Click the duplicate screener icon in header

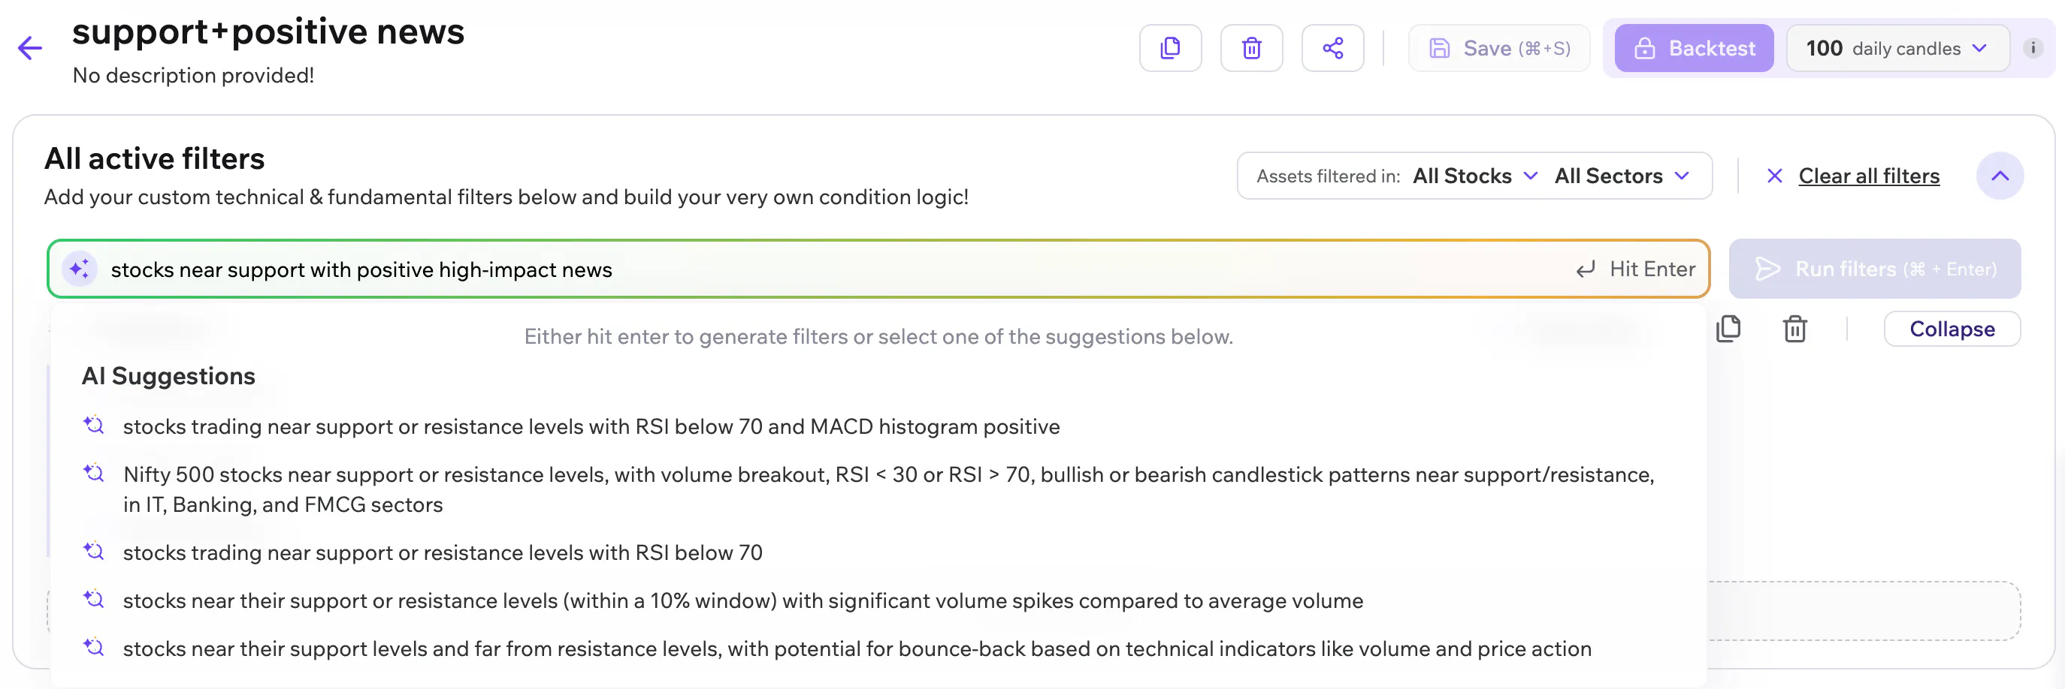(x=1170, y=48)
